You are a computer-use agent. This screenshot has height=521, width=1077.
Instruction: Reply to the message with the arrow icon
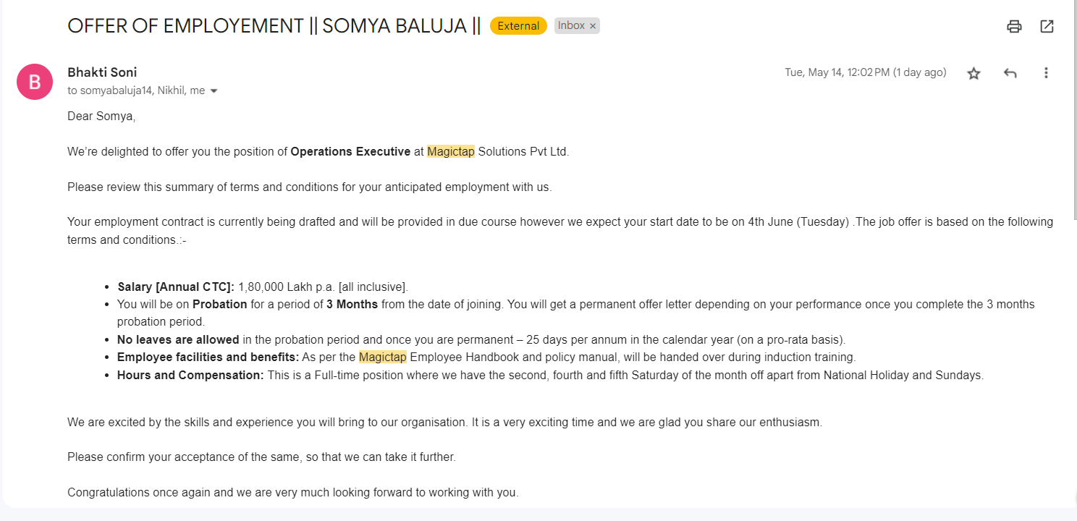1010,73
